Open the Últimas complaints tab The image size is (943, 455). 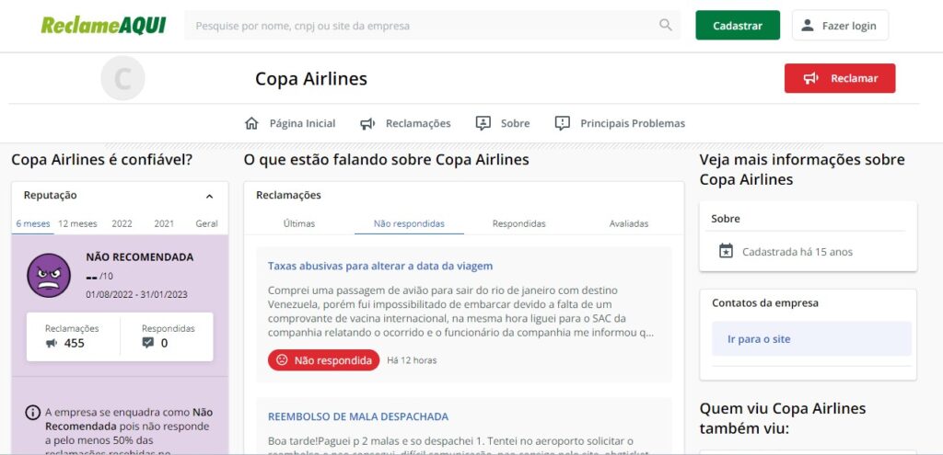[299, 223]
